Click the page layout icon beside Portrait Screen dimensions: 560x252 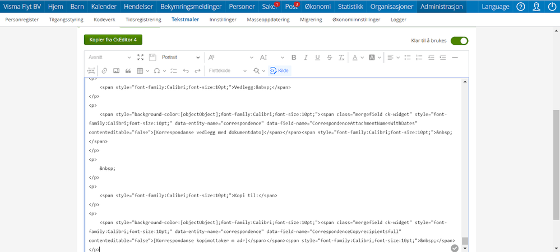pos(152,58)
